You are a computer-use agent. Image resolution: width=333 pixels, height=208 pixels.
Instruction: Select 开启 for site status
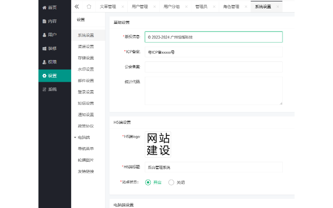click(x=148, y=182)
